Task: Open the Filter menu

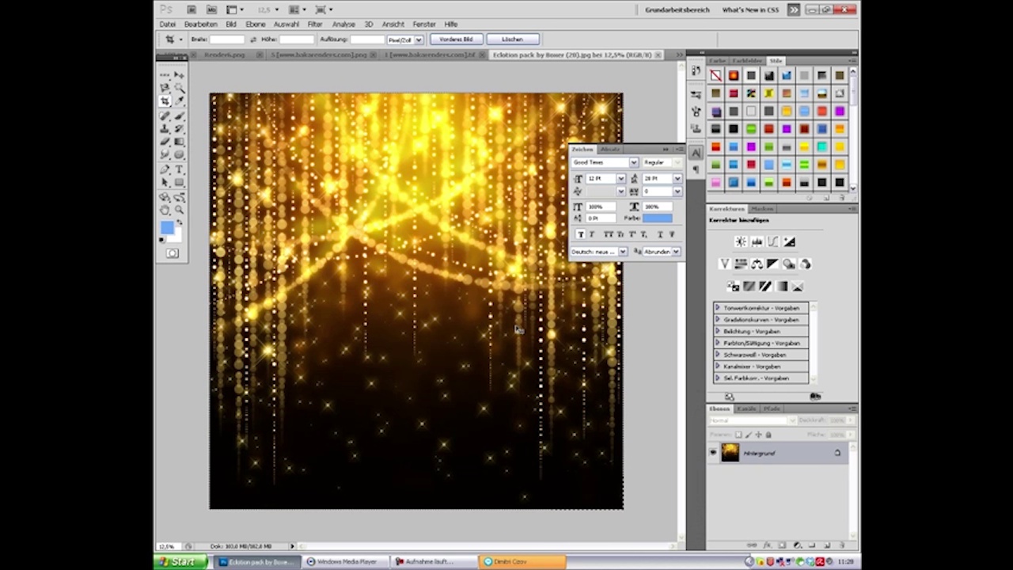Action: 314,25
